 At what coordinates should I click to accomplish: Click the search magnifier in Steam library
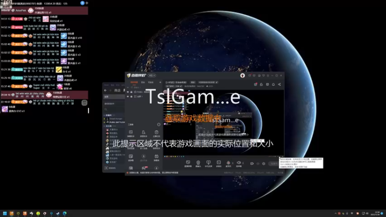click(106, 109)
